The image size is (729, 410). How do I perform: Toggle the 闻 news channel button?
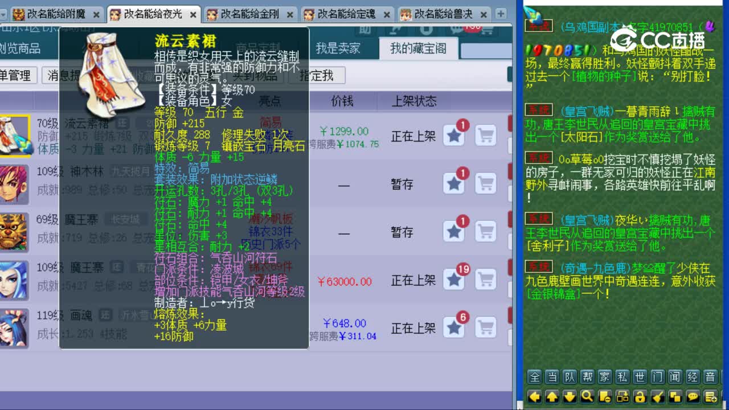tap(675, 377)
